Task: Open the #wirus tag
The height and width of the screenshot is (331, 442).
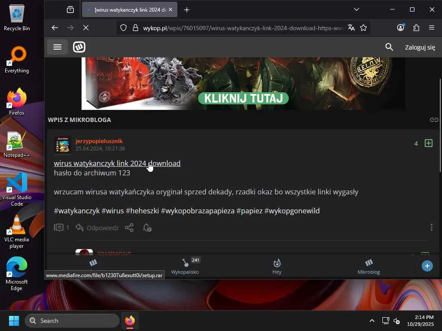Action: [x=113, y=211]
